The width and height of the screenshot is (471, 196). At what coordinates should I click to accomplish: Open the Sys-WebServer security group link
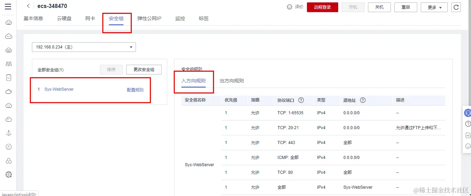point(59,89)
